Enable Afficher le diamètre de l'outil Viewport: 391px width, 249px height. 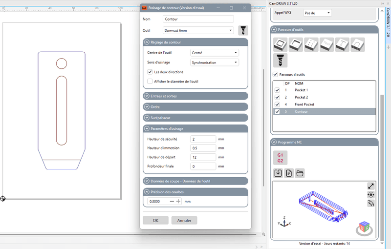150,82
